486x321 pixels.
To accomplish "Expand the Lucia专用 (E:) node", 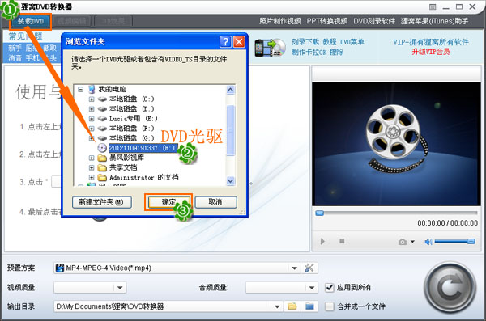I will pyautogui.click(x=92, y=119).
